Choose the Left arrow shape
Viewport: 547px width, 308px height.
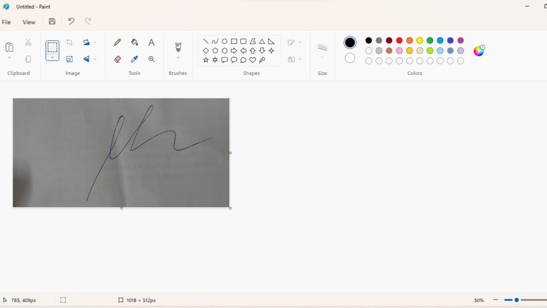click(x=243, y=51)
